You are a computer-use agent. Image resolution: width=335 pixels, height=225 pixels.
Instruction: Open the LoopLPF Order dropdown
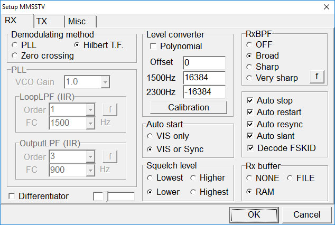pos(90,109)
